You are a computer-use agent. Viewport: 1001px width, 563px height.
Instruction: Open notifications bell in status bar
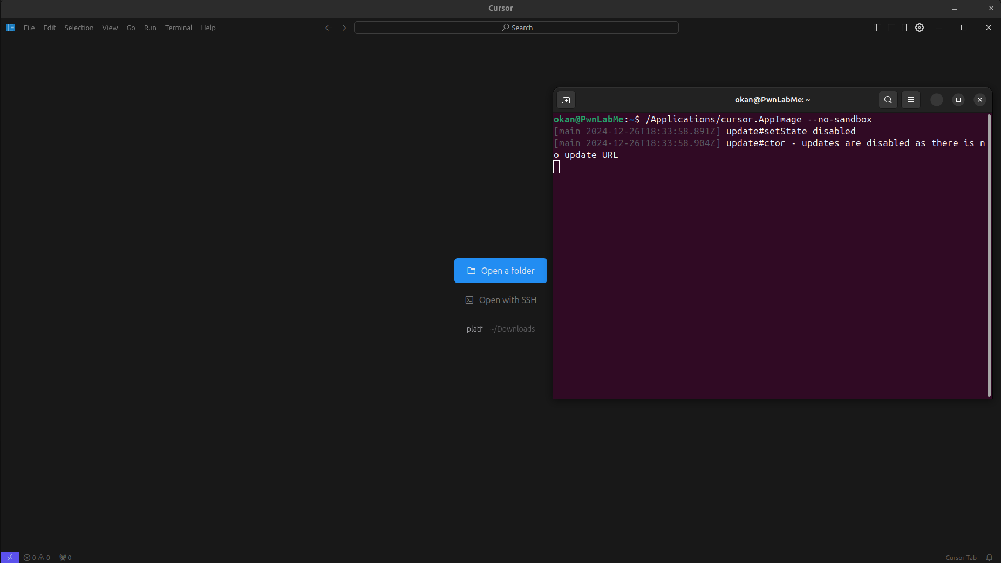tap(989, 558)
